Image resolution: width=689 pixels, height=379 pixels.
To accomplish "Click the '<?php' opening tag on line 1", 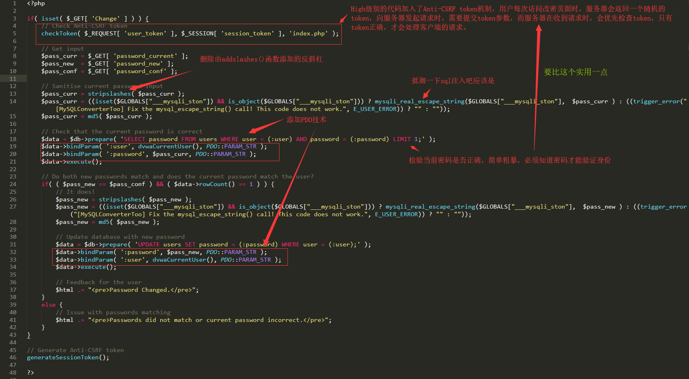I will pyautogui.click(x=36, y=3).
